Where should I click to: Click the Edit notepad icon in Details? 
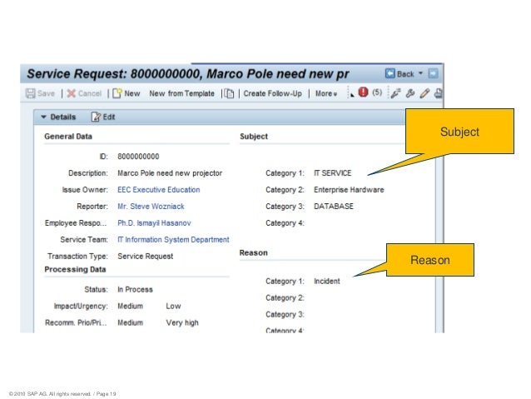coord(96,117)
